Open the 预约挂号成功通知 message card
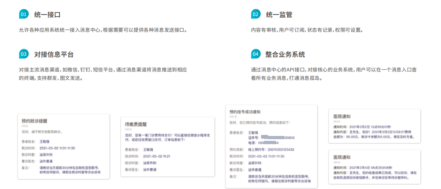 pos(271,146)
